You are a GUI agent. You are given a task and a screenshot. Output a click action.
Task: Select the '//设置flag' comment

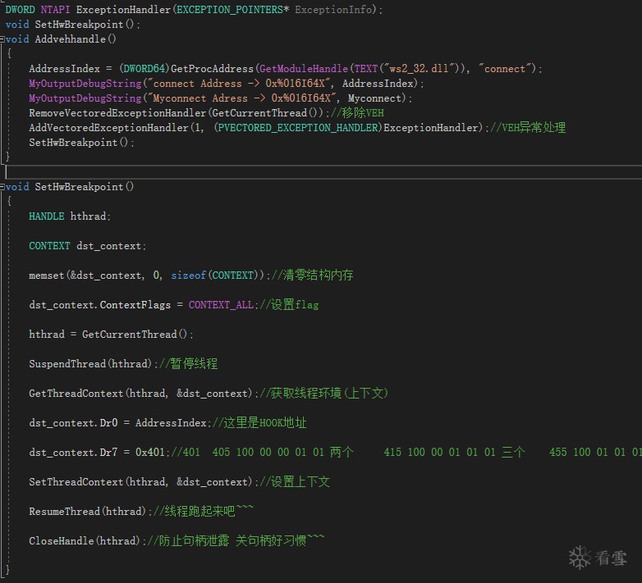pyautogui.click(x=289, y=305)
